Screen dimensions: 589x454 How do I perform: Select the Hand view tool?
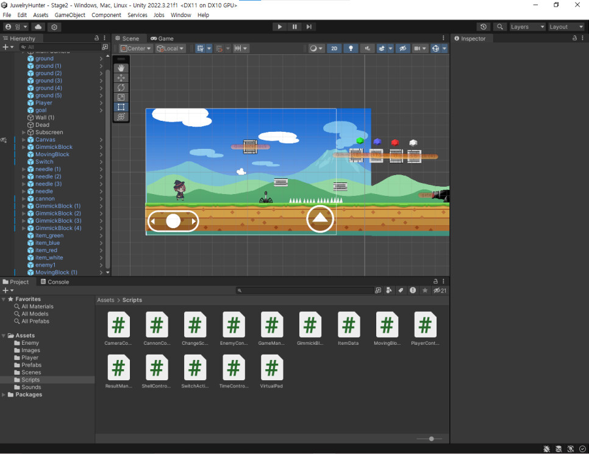coord(121,68)
